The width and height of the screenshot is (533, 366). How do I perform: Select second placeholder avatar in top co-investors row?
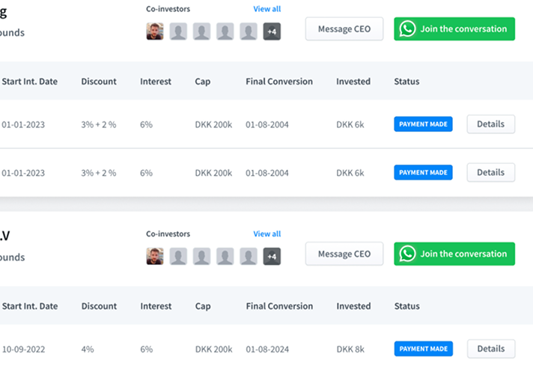point(201,31)
